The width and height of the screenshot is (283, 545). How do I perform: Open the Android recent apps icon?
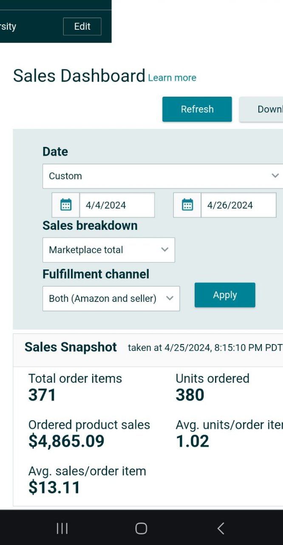point(62,528)
